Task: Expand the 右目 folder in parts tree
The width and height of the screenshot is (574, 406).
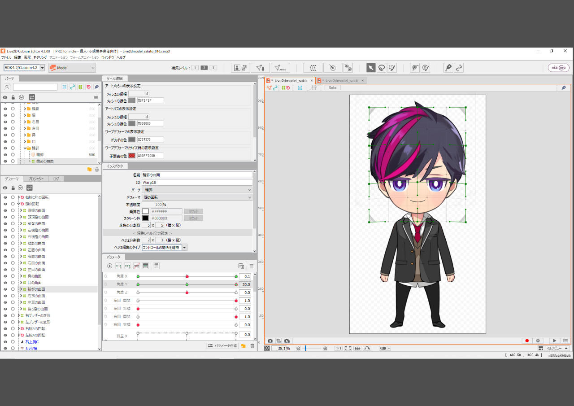Action: pyautogui.click(x=25, y=122)
